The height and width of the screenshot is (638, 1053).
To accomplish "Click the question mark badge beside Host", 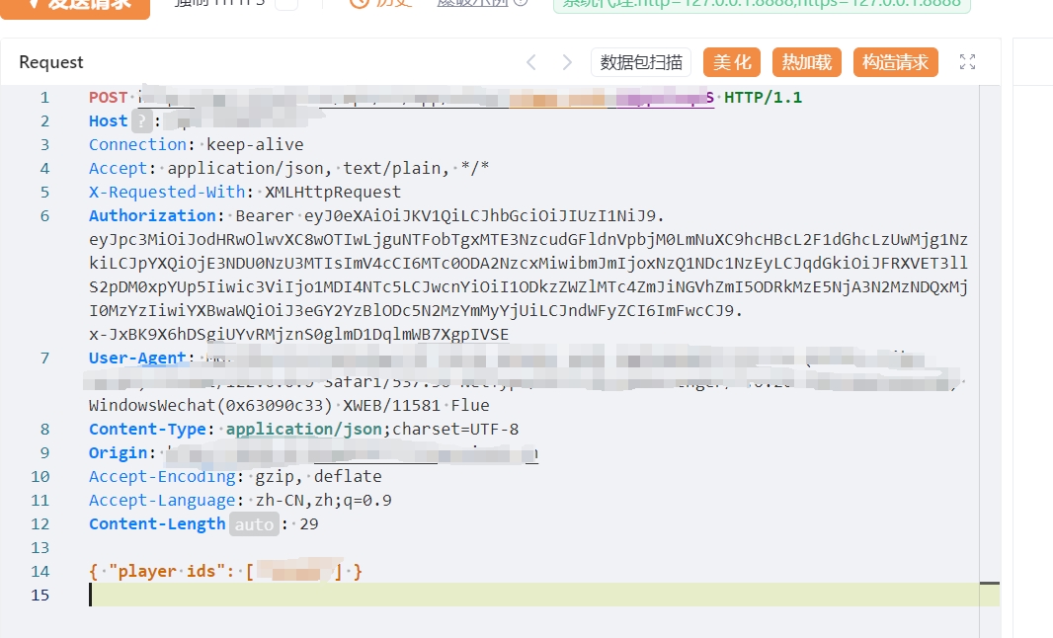I will (x=142, y=121).
